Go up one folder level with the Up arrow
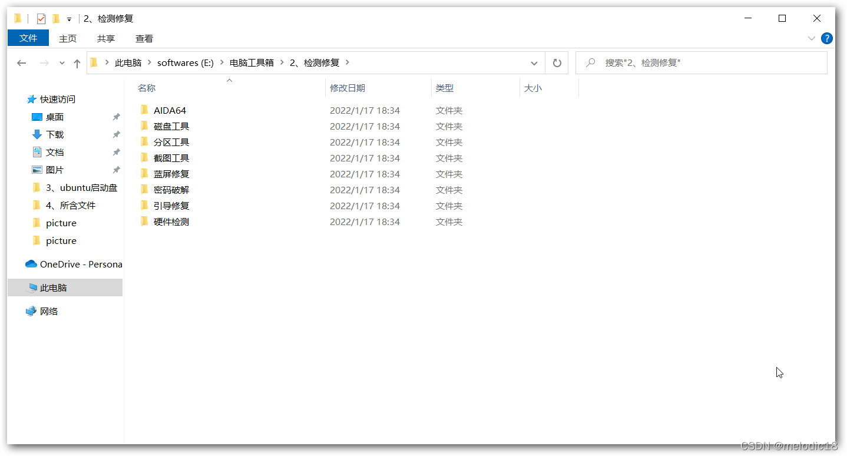 [77, 63]
